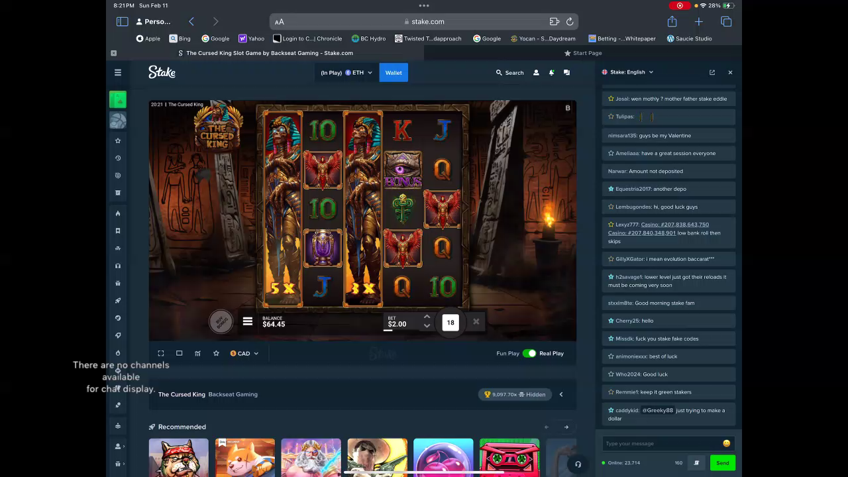Click the Buy Bonus round button
848x477 pixels.
(221, 321)
